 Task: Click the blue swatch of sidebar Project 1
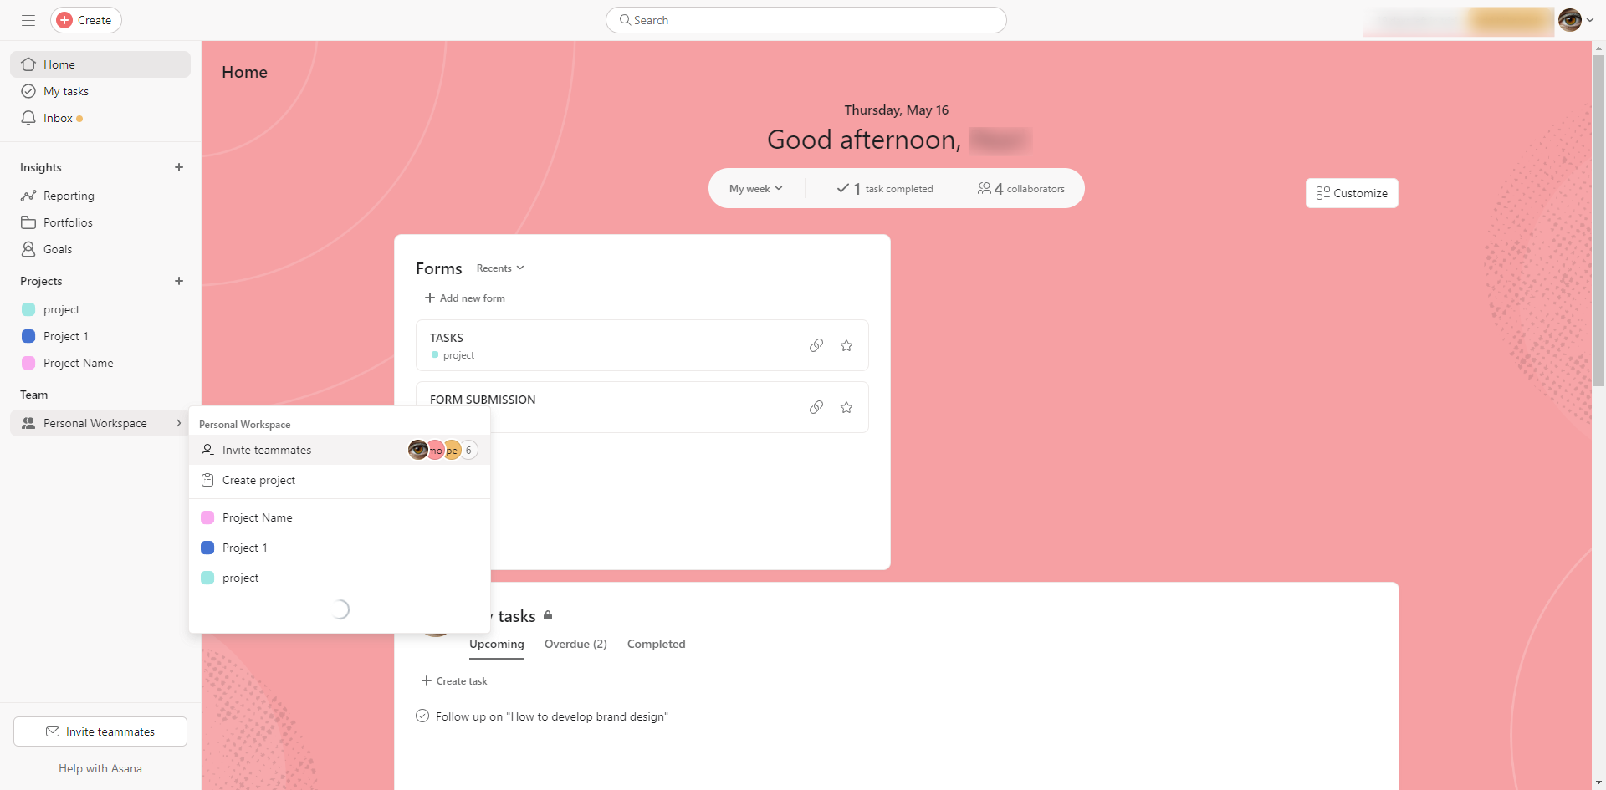tap(28, 336)
